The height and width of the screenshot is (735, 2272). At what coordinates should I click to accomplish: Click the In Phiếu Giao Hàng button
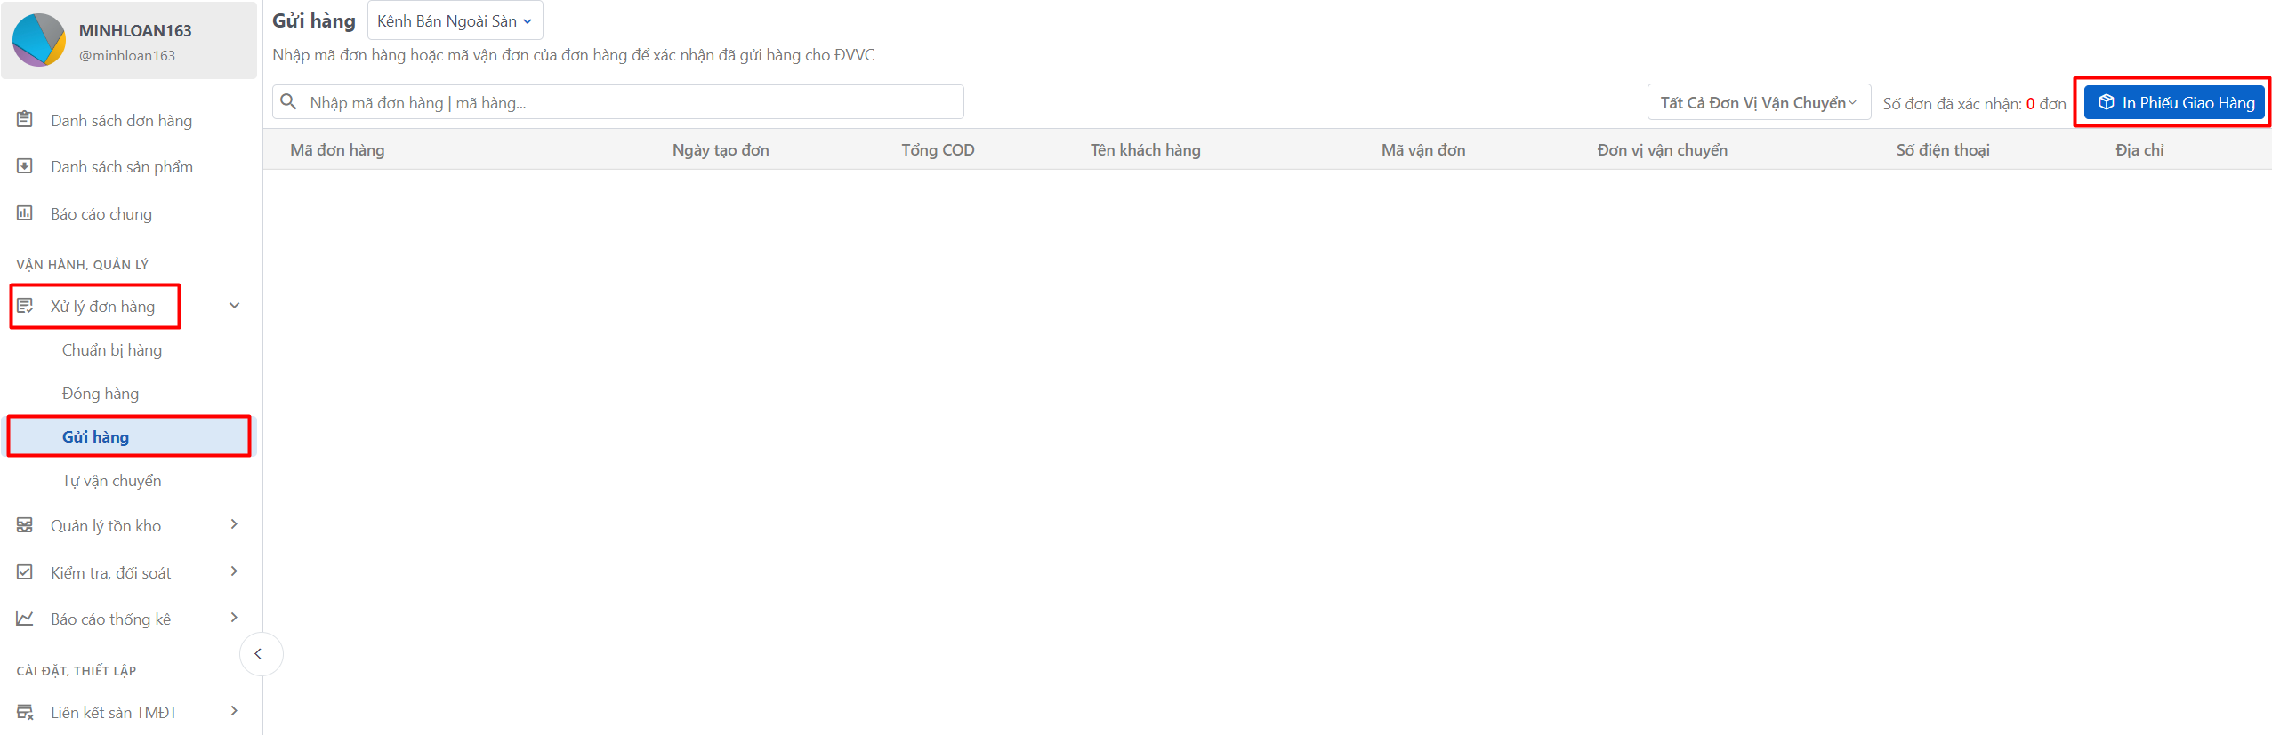[x=2174, y=103]
